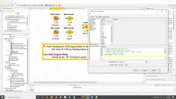This screenshot has width=176, height=99.
Task: Click Cortana circle icon on taskbar
Action: click(x=38, y=97)
